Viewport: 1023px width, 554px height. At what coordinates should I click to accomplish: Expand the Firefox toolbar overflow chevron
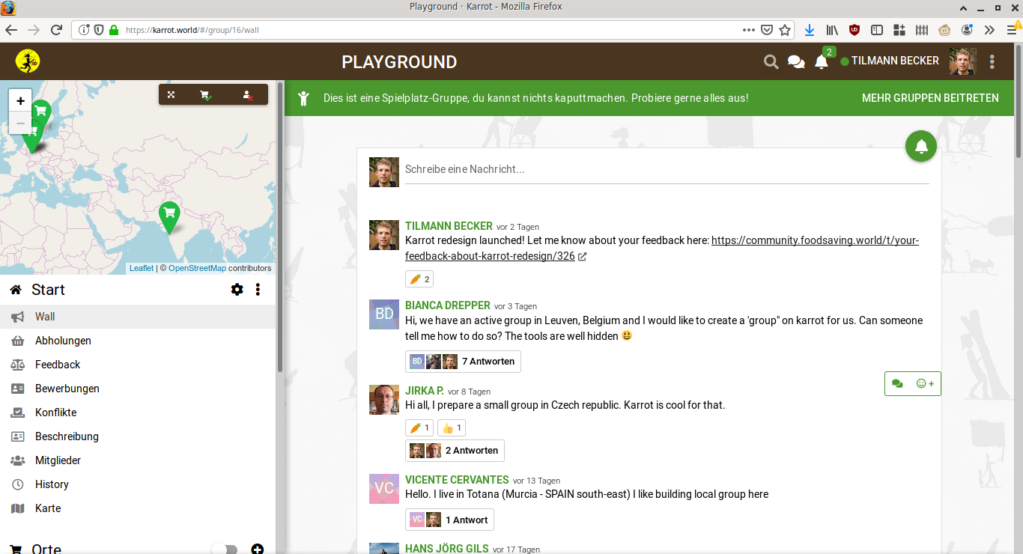click(989, 30)
